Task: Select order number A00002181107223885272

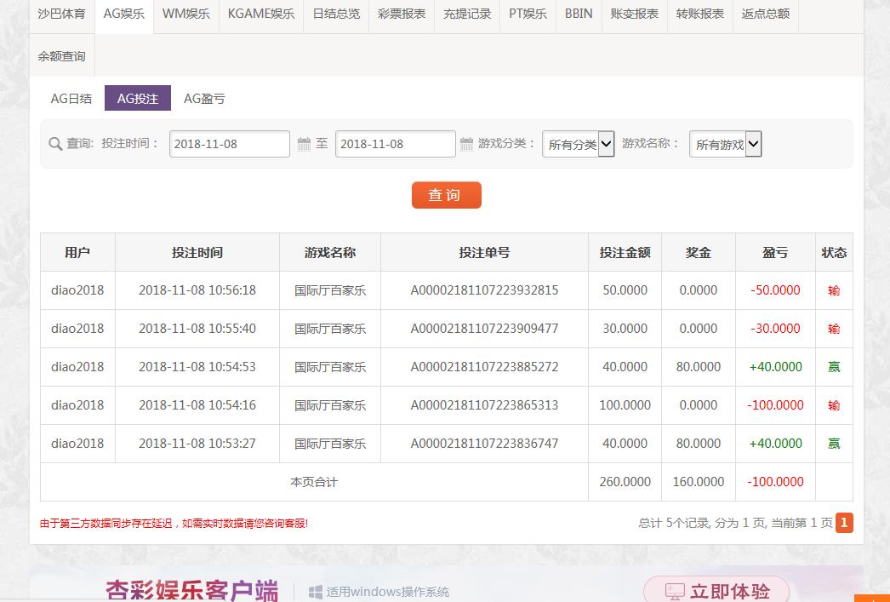Action: (484, 367)
